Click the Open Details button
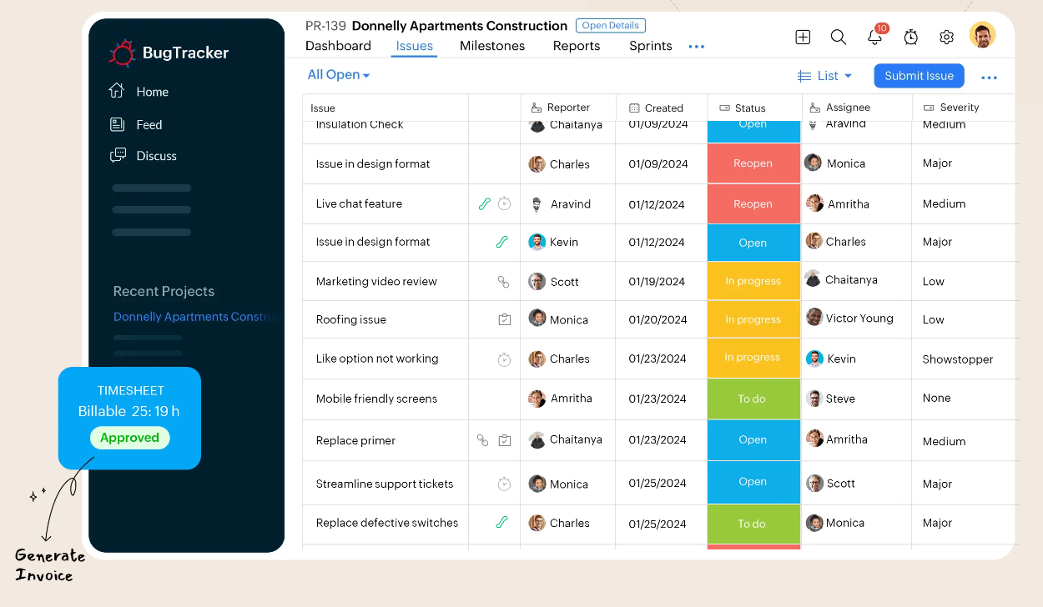 pyautogui.click(x=610, y=26)
